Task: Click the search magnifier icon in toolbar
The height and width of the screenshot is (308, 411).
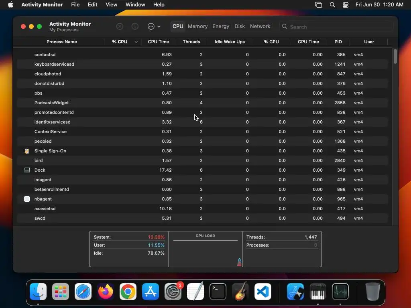Action: [x=285, y=26]
